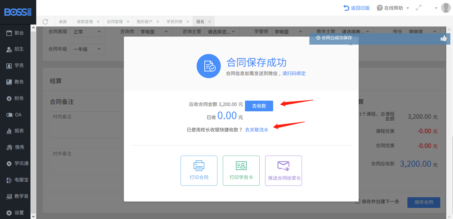The height and width of the screenshot is (219, 453).
Task: Click the thumbs-up icon on notification
Action: (444, 39)
